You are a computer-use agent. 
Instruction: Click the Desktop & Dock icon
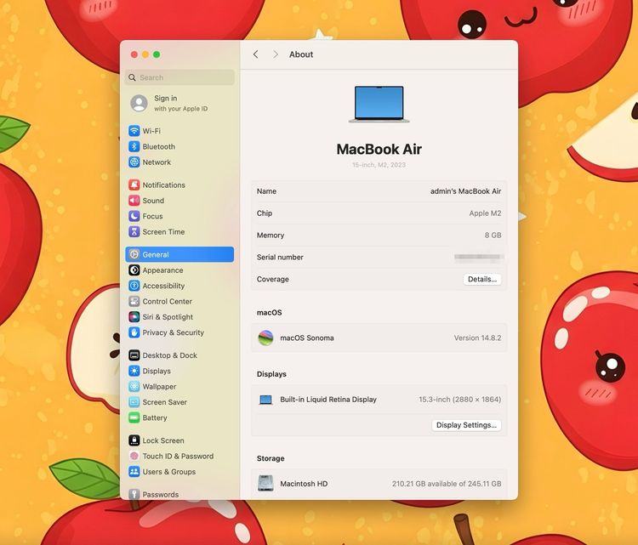(x=134, y=355)
